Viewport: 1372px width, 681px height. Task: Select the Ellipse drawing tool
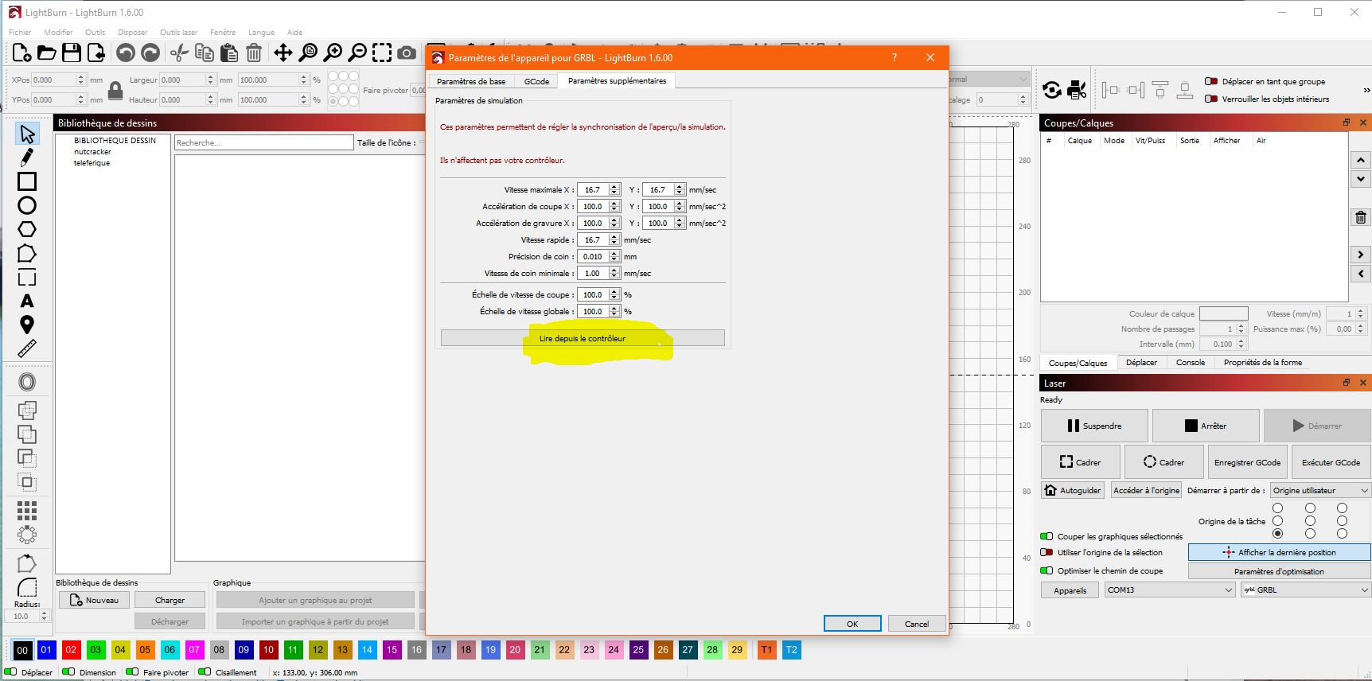click(27, 205)
